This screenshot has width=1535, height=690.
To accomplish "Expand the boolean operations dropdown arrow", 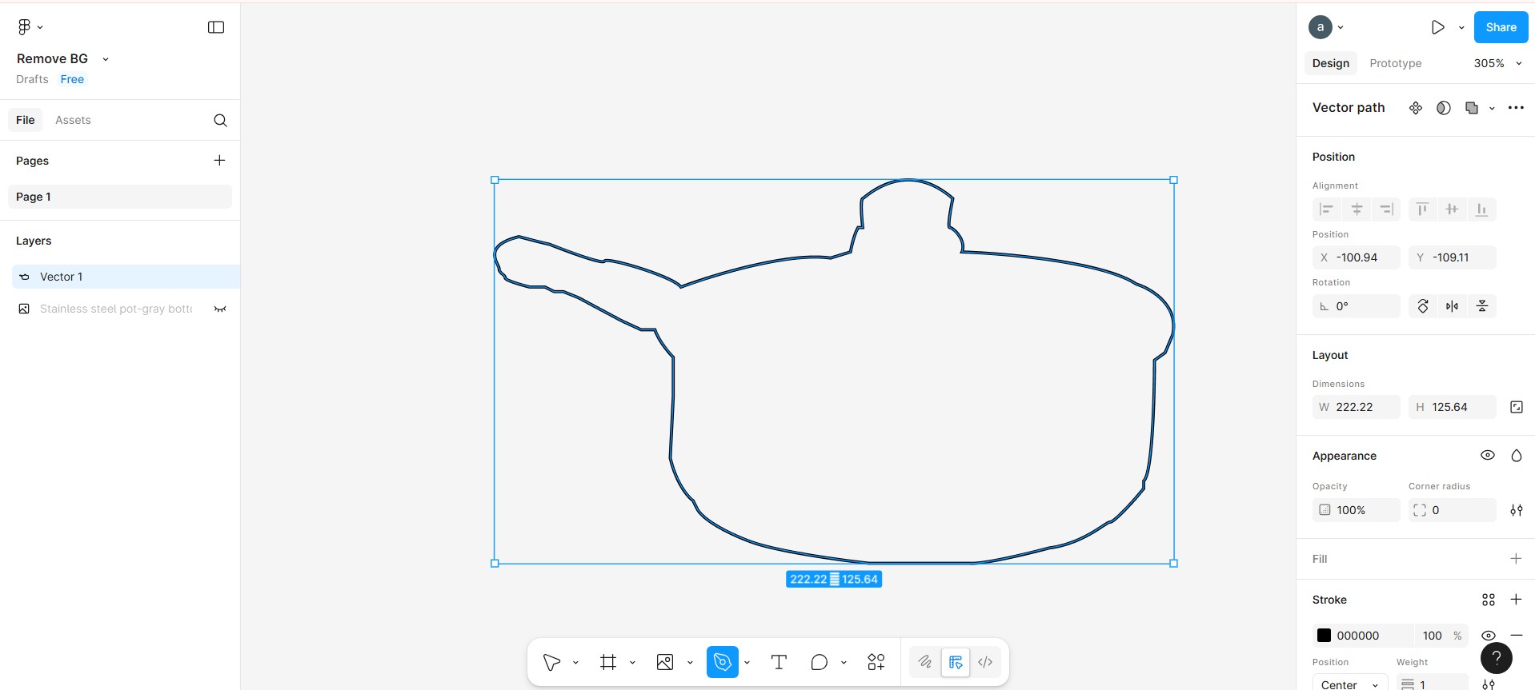I will coord(1492,108).
